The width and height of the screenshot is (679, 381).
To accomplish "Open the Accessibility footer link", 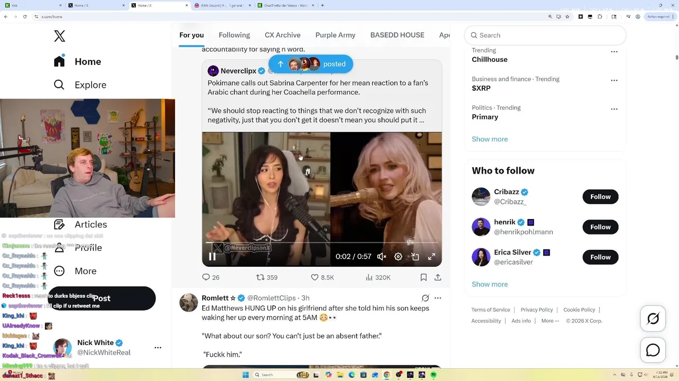I will coord(486,321).
